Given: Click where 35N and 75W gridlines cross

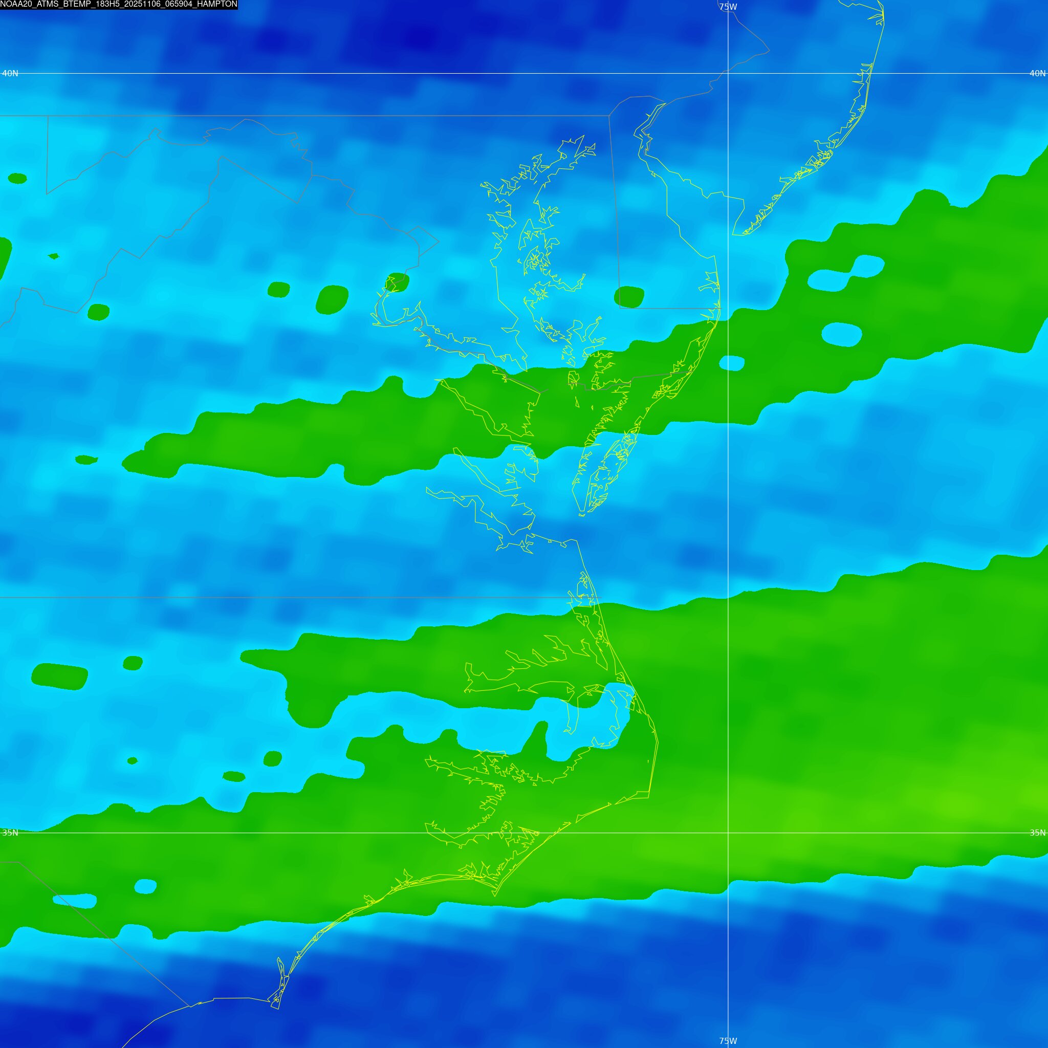Looking at the screenshot, I should pos(728,833).
